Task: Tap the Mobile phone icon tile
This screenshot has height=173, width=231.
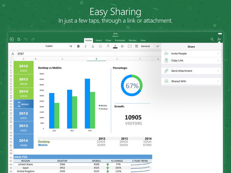Action: click(23, 104)
